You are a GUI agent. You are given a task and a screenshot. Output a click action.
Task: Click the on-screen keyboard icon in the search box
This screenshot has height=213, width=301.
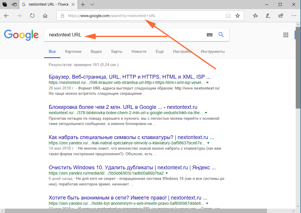click(x=209, y=35)
